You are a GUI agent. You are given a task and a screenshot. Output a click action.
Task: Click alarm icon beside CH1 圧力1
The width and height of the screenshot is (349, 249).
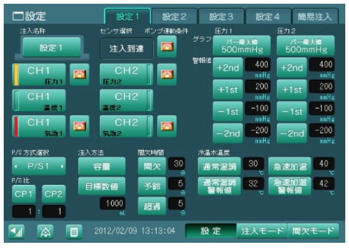click(x=80, y=75)
